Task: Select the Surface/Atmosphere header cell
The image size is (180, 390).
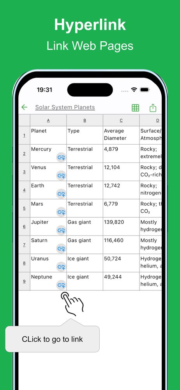Action: (151, 135)
